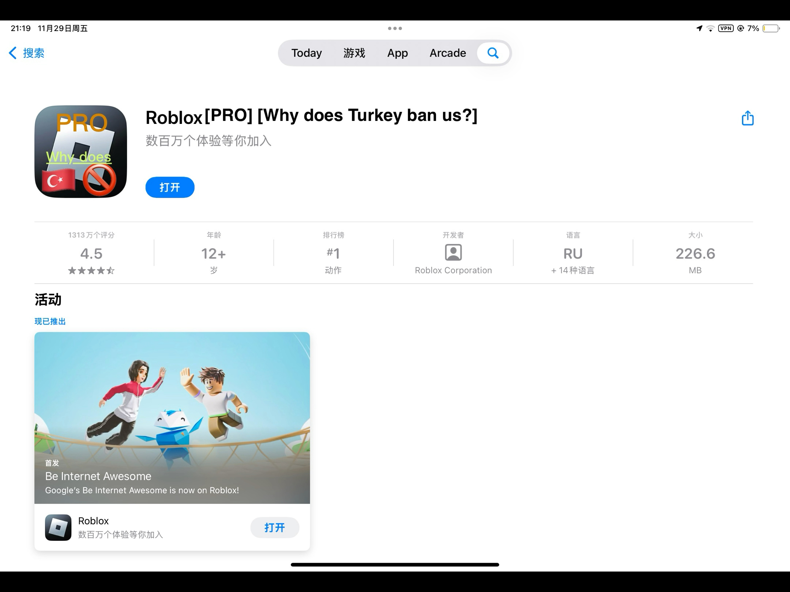Tap the Wi-Fi status icon
The width and height of the screenshot is (790, 592).
point(710,28)
